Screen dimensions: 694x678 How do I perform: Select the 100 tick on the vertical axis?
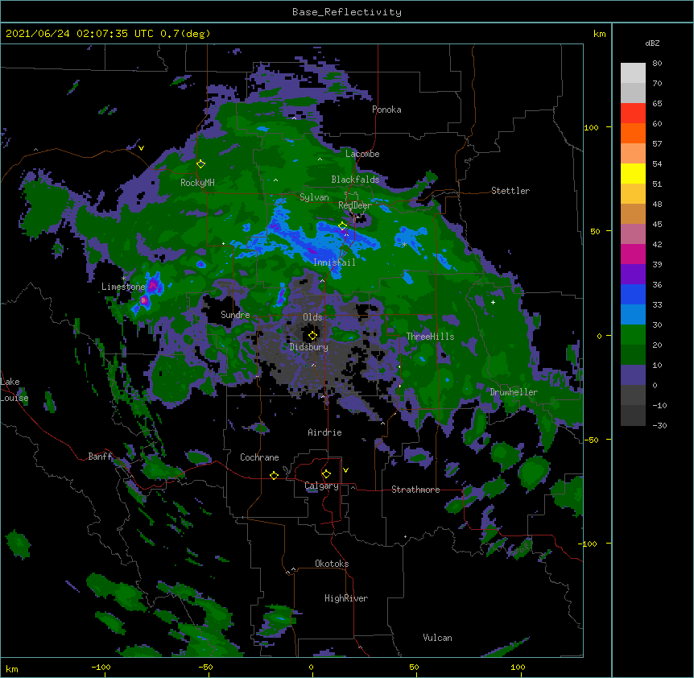pos(591,127)
